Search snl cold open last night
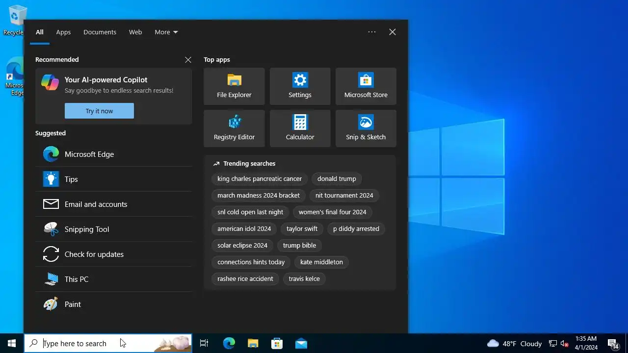628x353 pixels. pos(250,212)
